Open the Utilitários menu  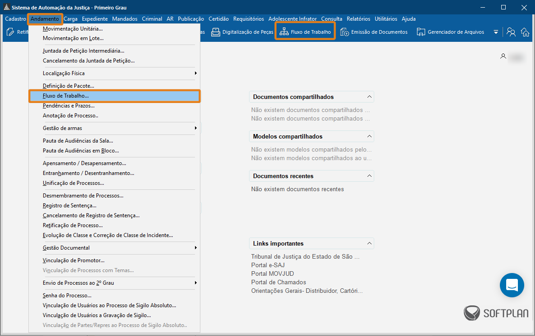[x=386, y=19]
